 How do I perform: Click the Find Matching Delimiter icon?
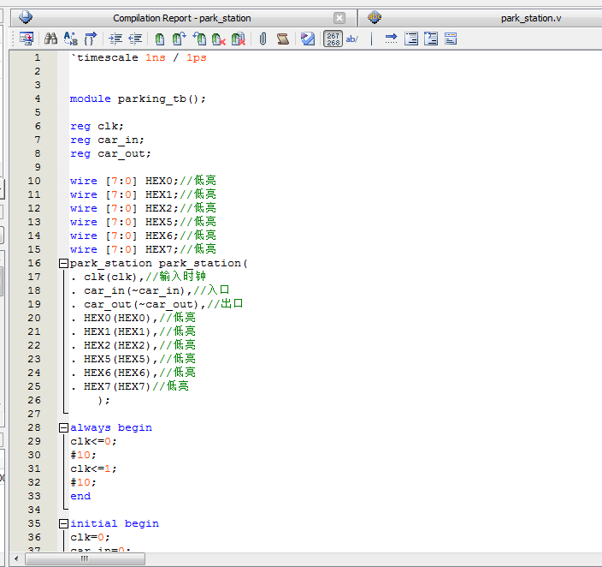[x=91, y=39]
